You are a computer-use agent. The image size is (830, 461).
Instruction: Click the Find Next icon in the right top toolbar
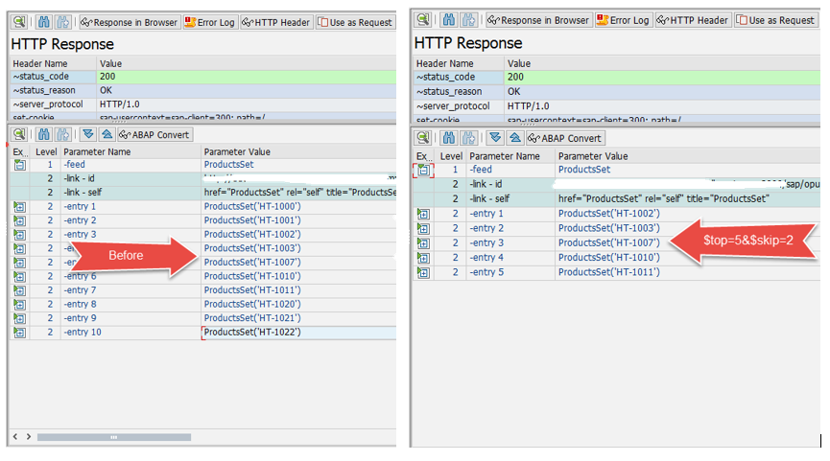pos(469,19)
